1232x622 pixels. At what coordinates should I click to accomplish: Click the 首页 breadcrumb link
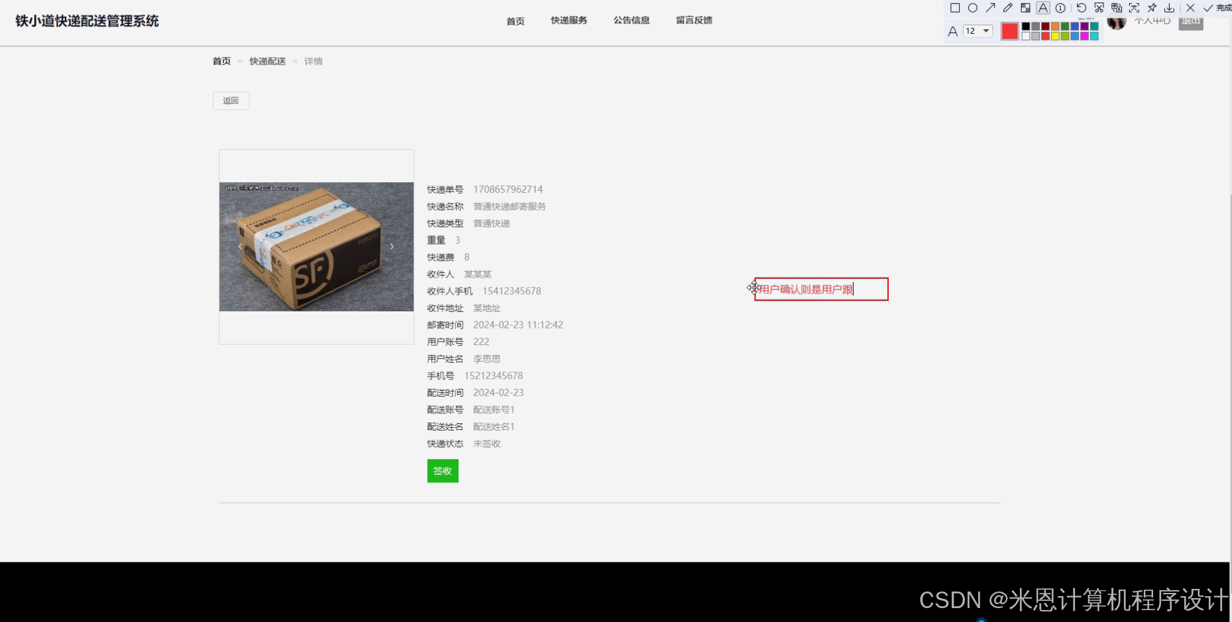(x=221, y=61)
